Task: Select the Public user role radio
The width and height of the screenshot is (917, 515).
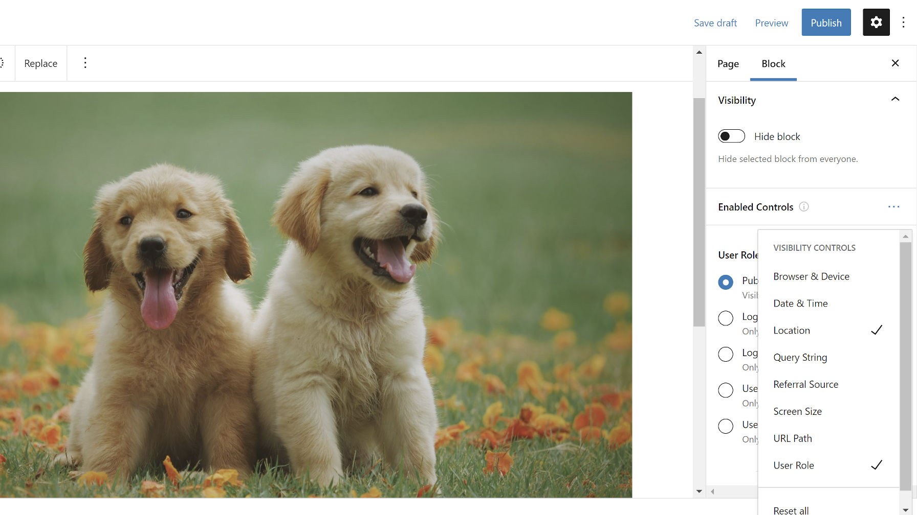Action: point(726,282)
